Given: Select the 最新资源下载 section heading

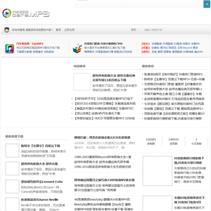Looking at the screenshot, I should [x=14, y=137].
